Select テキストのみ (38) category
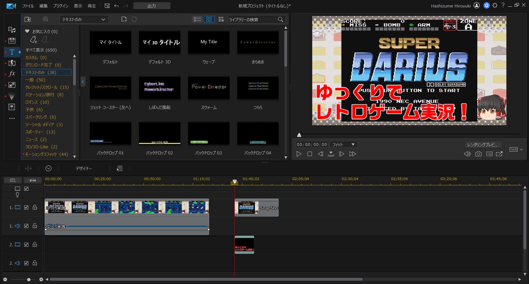This screenshot has width=529, height=284. 46,72
